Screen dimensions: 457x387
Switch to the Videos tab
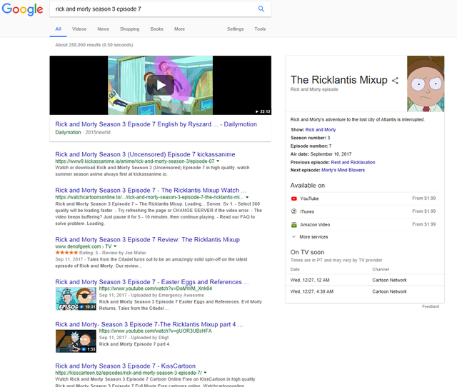(x=79, y=29)
